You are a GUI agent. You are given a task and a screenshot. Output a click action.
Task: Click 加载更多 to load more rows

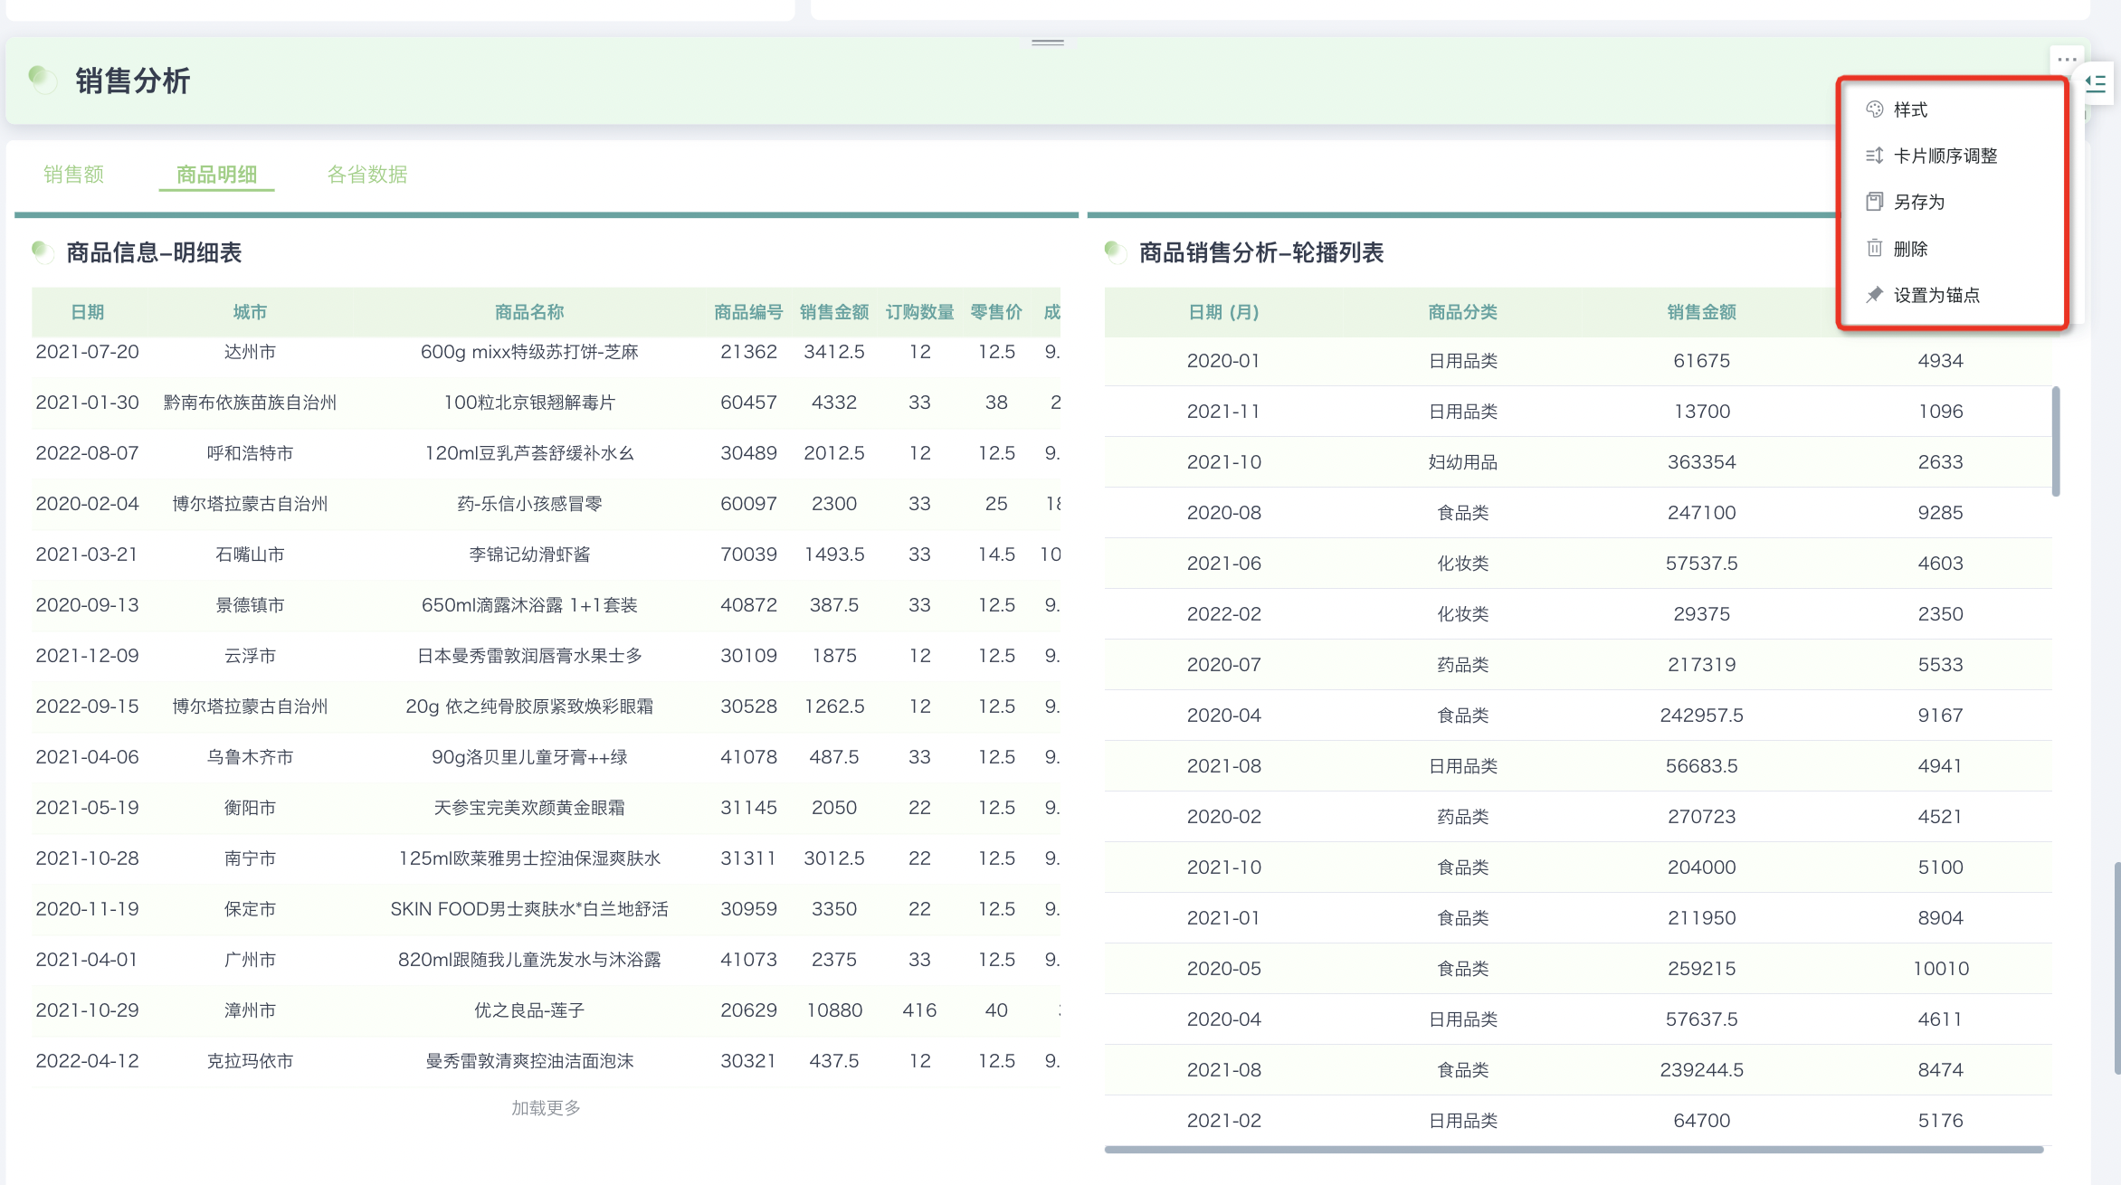[x=546, y=1107]
